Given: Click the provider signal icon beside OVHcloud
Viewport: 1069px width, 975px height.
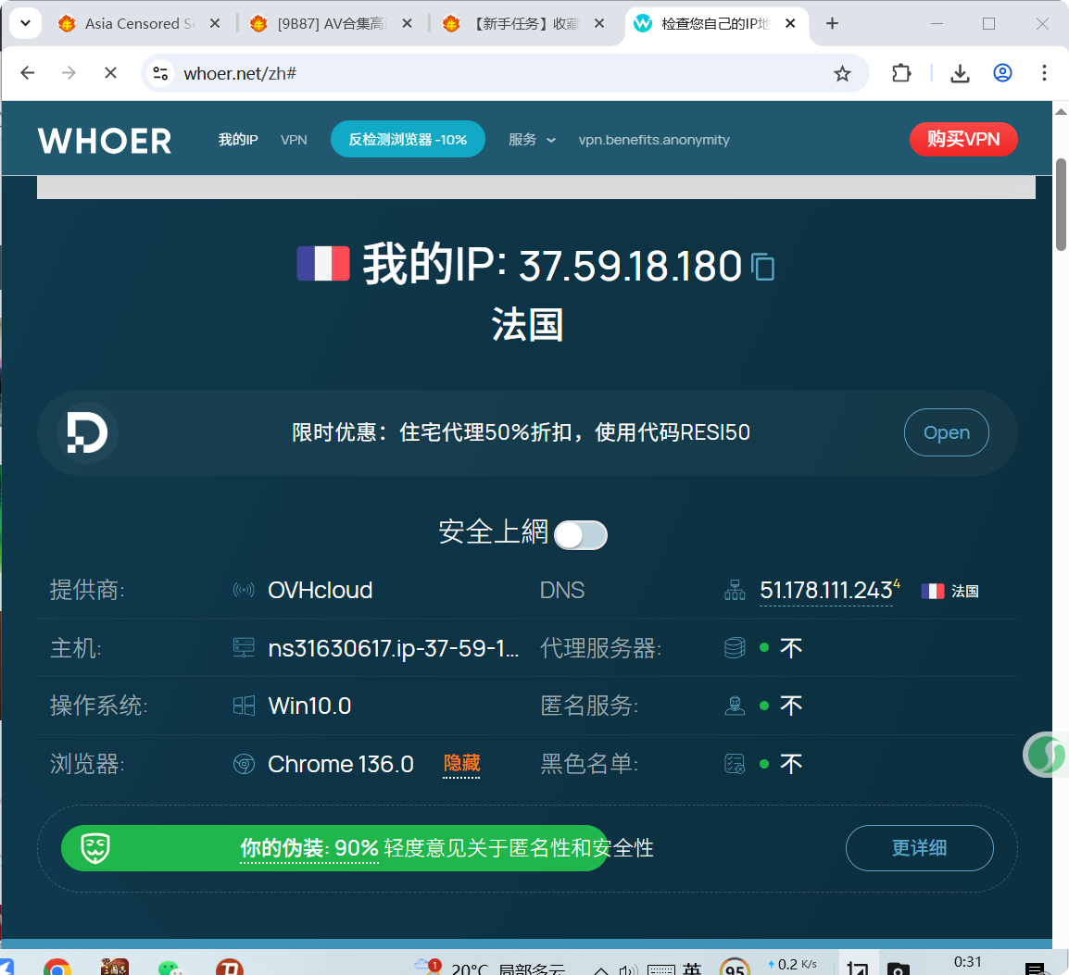Looking at the screenshot, I should [244, 590].
